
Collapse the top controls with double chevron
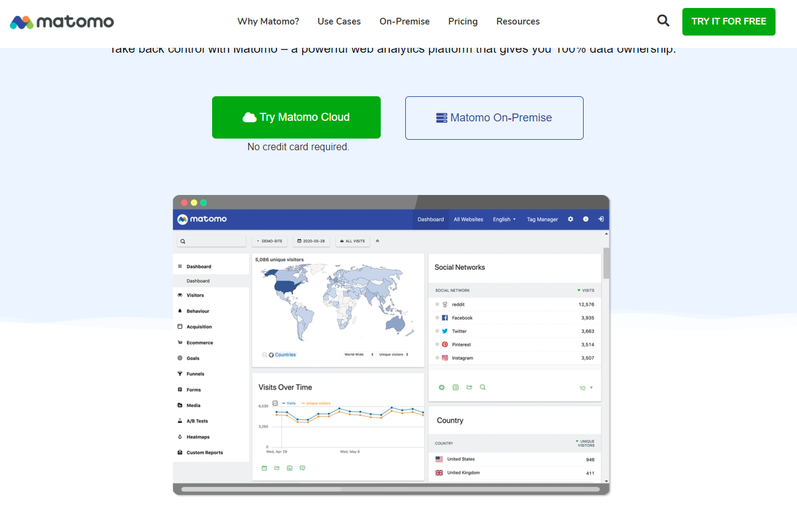click(378, 241)
